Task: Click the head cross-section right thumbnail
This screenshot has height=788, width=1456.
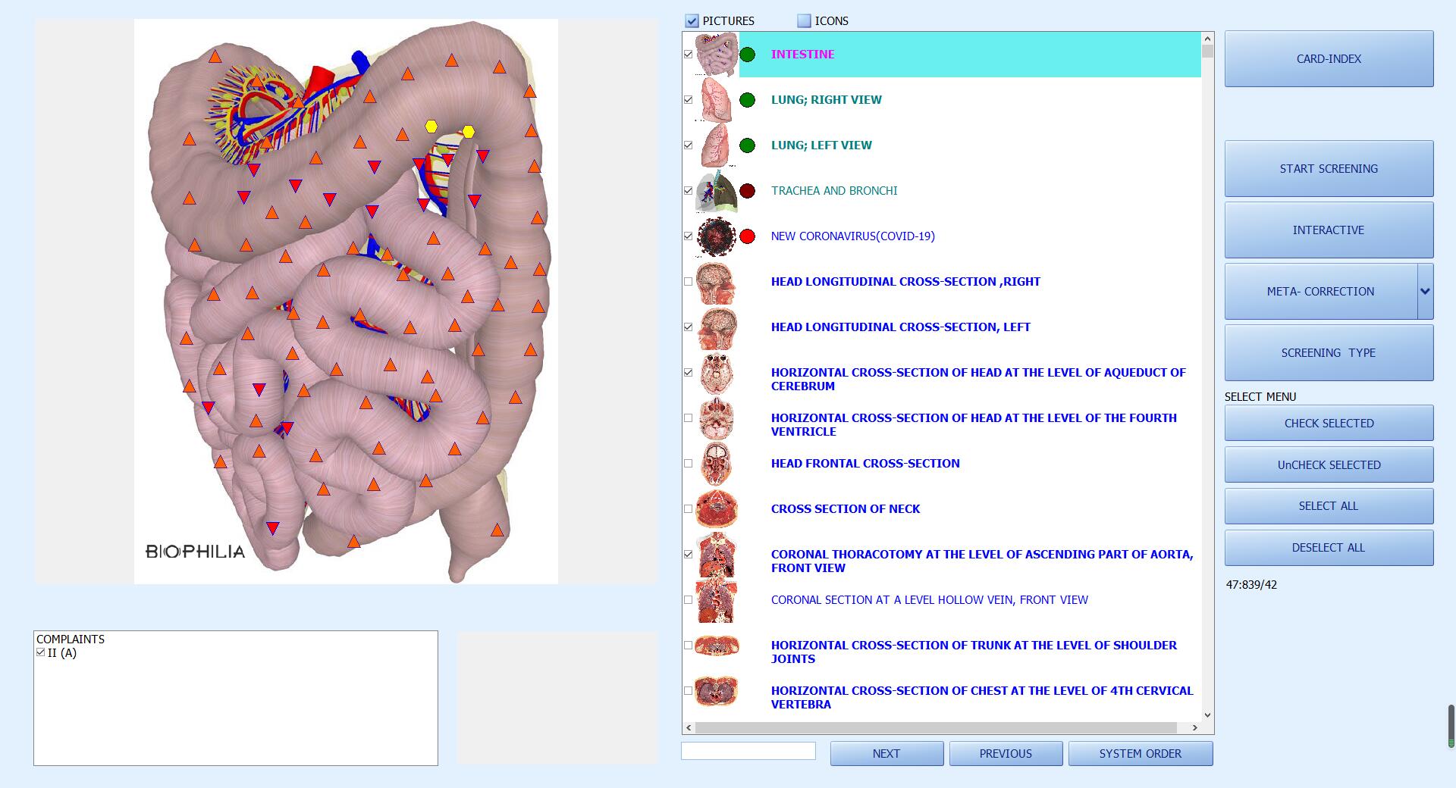Action: [717, 282]
